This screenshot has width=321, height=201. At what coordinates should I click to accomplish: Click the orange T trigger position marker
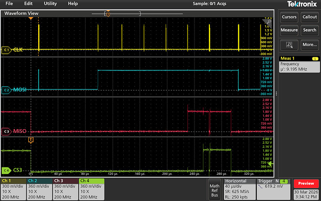pyautogui.click(x=31, y=140)
